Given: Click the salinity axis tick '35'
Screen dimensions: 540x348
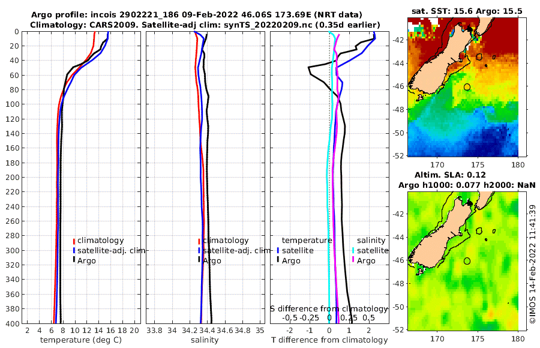Looking at the screenshot, I should point(260,331).
